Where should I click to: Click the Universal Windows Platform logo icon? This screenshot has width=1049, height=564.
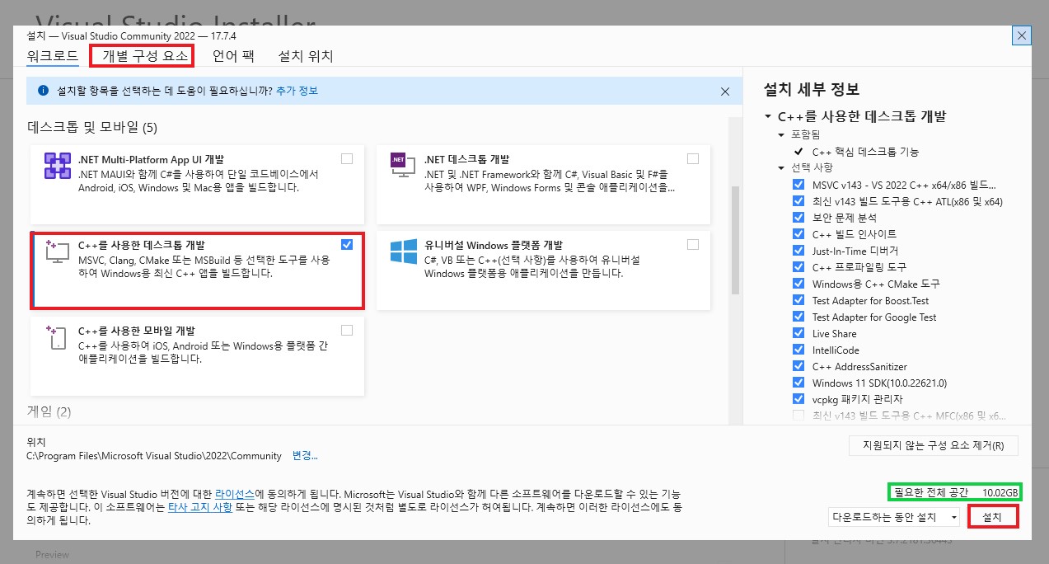404,252
